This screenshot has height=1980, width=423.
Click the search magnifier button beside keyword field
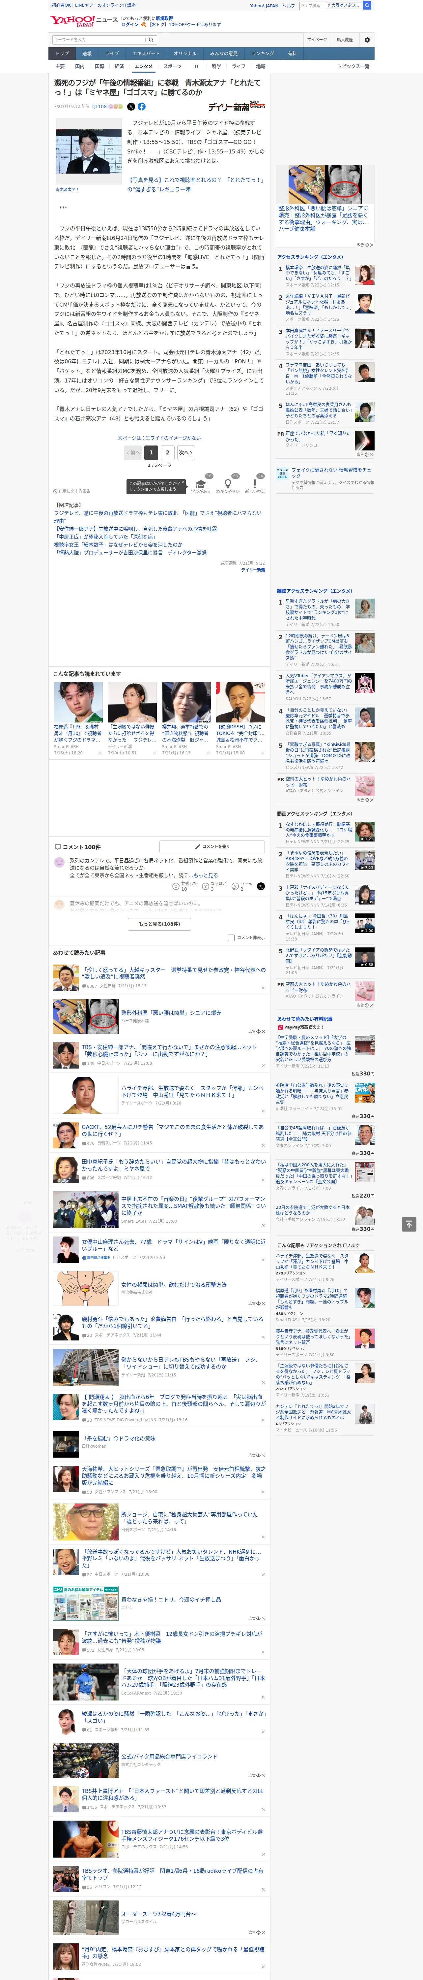pyautogui.click(x=151, y=40)
